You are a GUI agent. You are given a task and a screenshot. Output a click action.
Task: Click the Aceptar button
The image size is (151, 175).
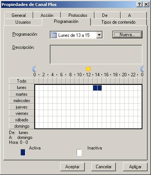[x=73, y=167]
